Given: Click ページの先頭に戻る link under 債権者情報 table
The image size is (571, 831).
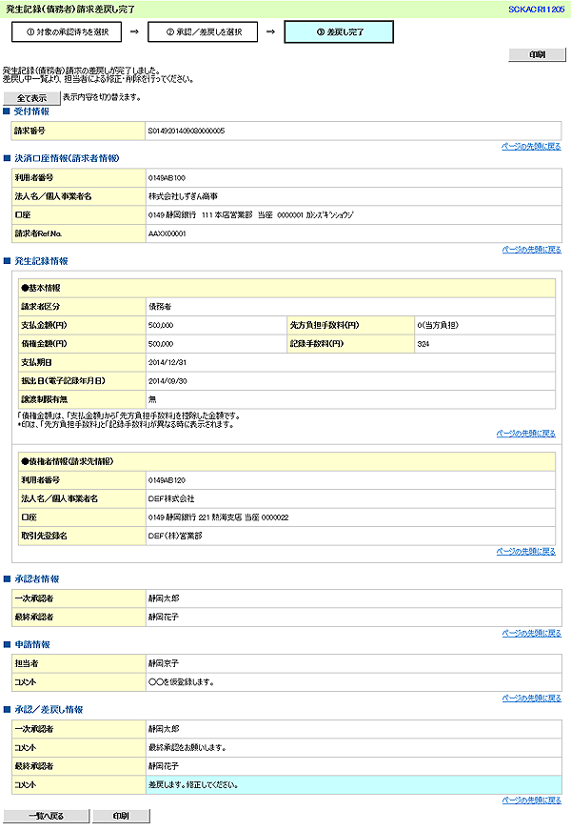Looking at the screenshot, I should point(526,551).
